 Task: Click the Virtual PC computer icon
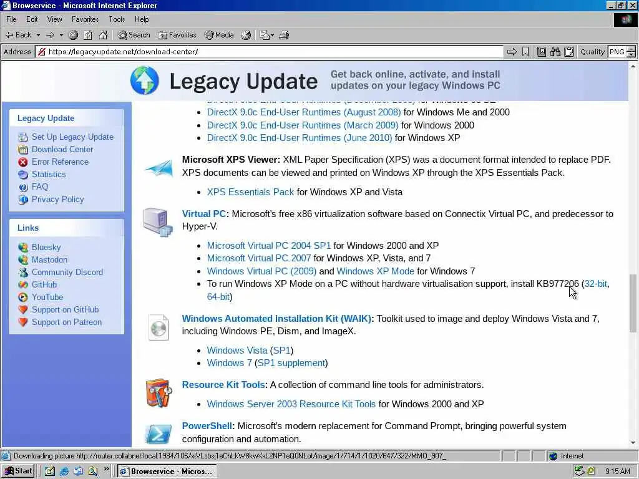tap(159, 221)
